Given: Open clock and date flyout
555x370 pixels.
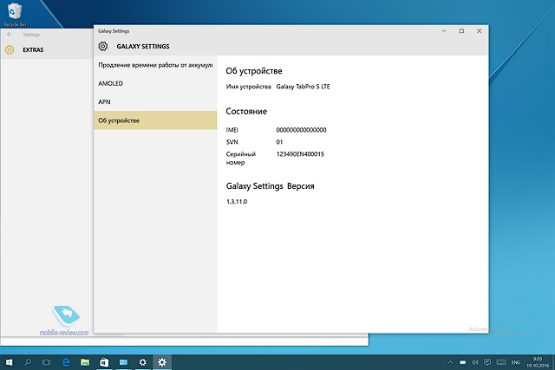Looking at the screenshot, I should click(x=538, y=362).
